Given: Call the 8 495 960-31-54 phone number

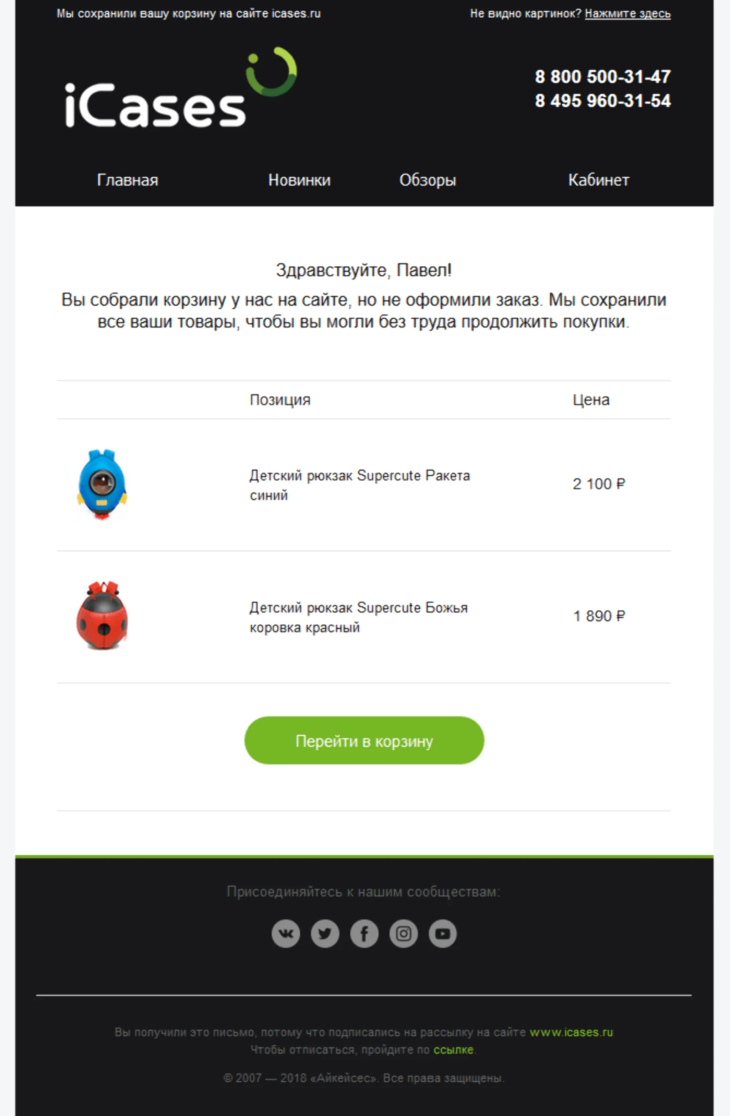Looking at the screenshot, I should [603, 101].
